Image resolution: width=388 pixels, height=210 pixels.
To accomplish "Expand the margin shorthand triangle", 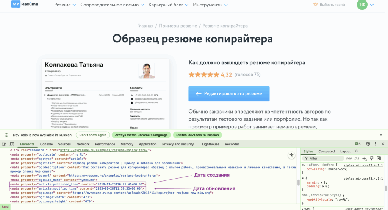I will [x=321, y=182].
